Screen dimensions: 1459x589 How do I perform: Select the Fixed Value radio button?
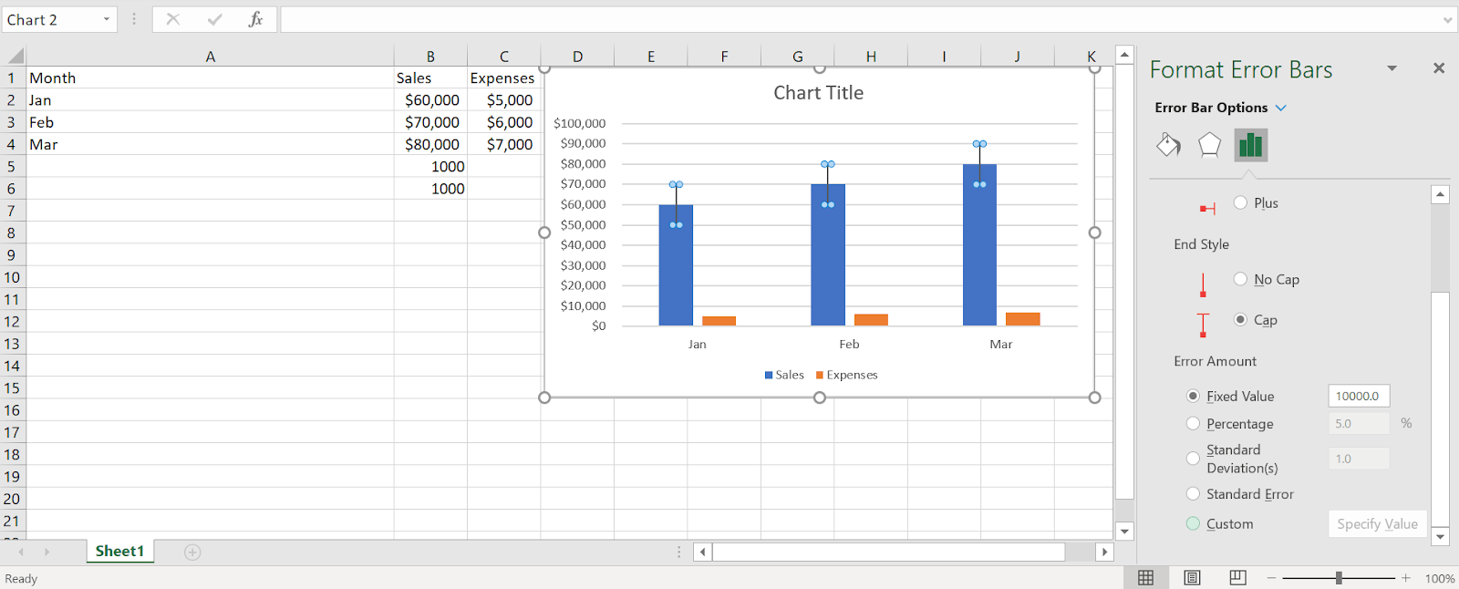(1193, 396)
